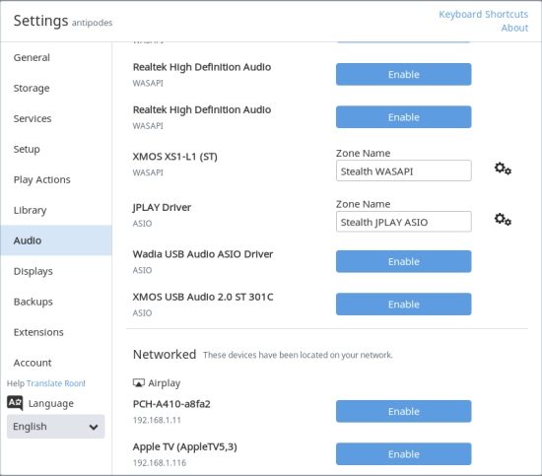Click JPLAY Driver device name
This screenshot has width=542, height=476.
(x=162, y=207)
